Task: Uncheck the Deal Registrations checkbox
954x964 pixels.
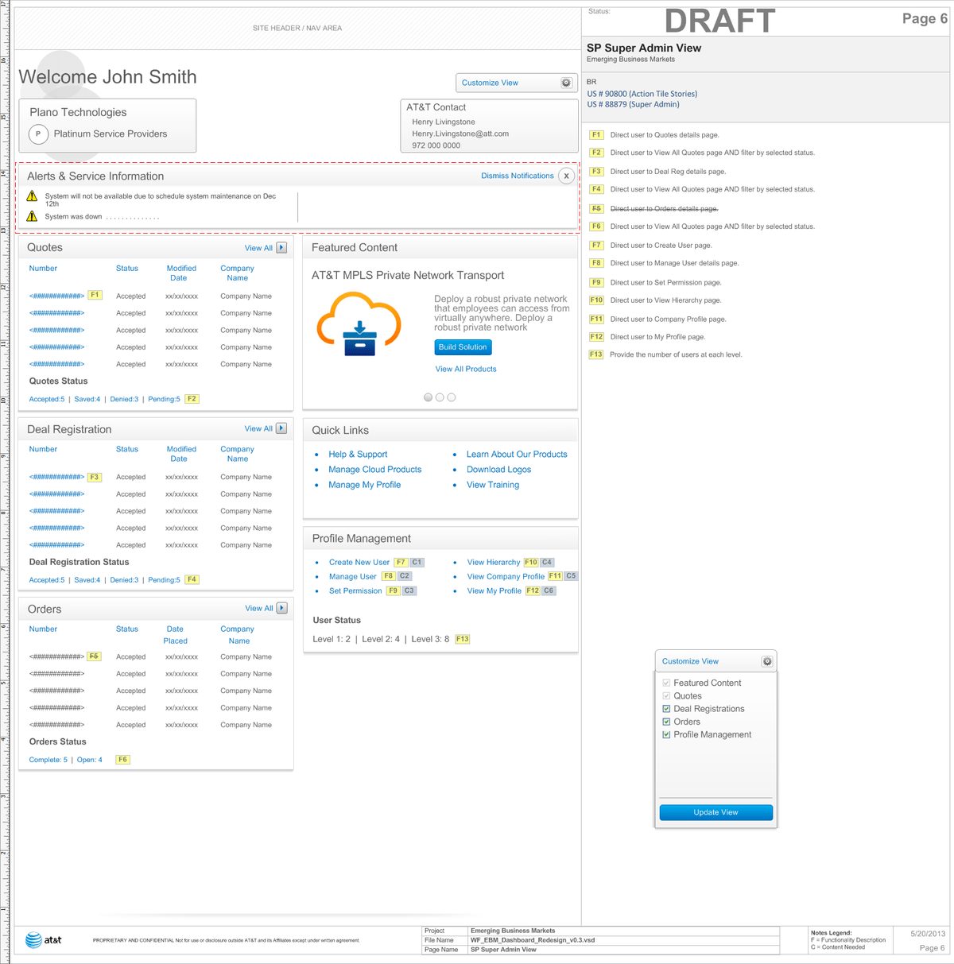Action: pyautogui.click(x=666, y=709)
